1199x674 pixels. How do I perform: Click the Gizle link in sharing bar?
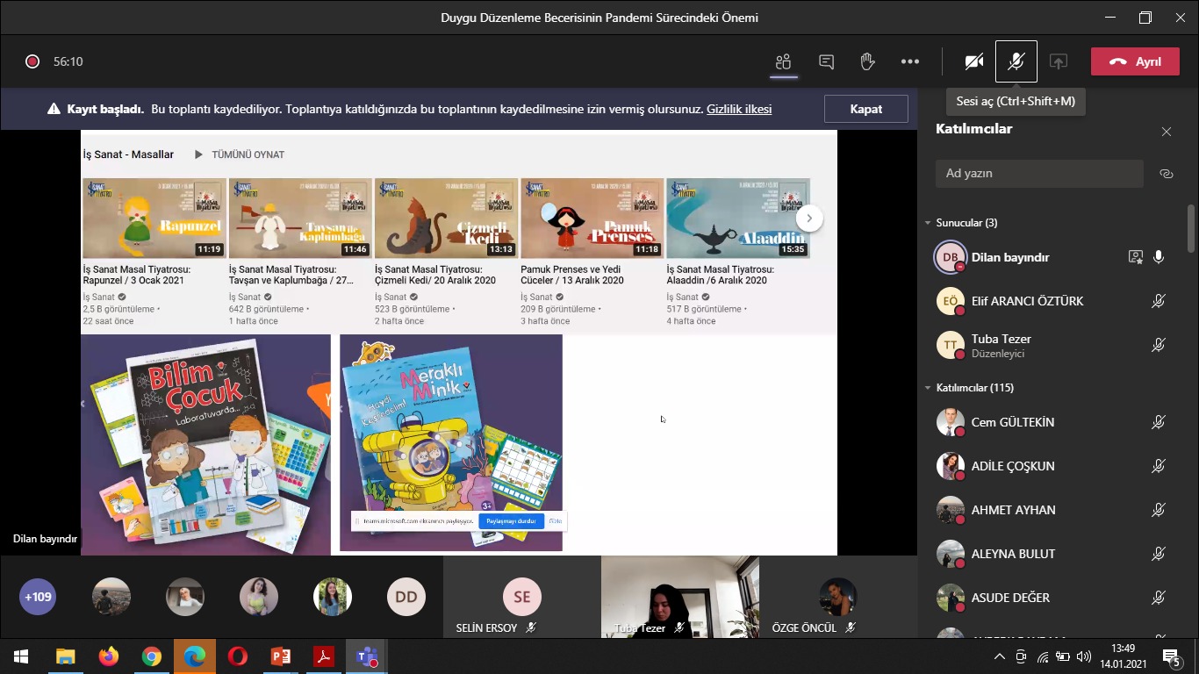click(x=556, y=521)
